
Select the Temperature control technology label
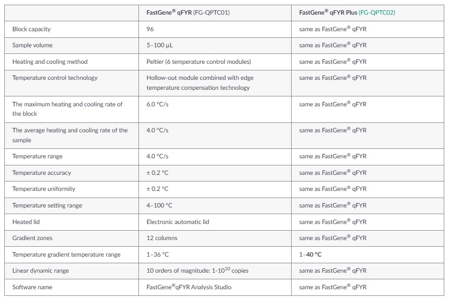tap(55, 78)
